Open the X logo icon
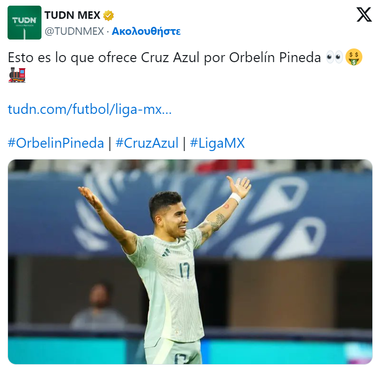This screenshot has width=377, height=367. [364, 15]
